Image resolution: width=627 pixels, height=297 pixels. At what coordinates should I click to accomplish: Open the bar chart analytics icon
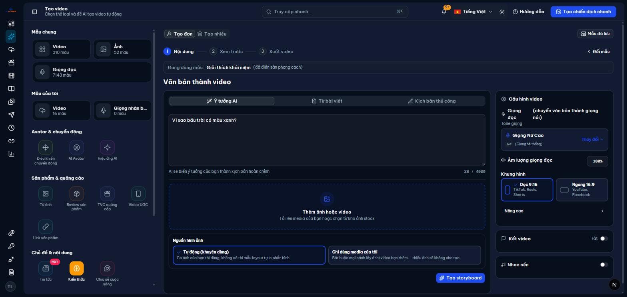coord(11,154)
